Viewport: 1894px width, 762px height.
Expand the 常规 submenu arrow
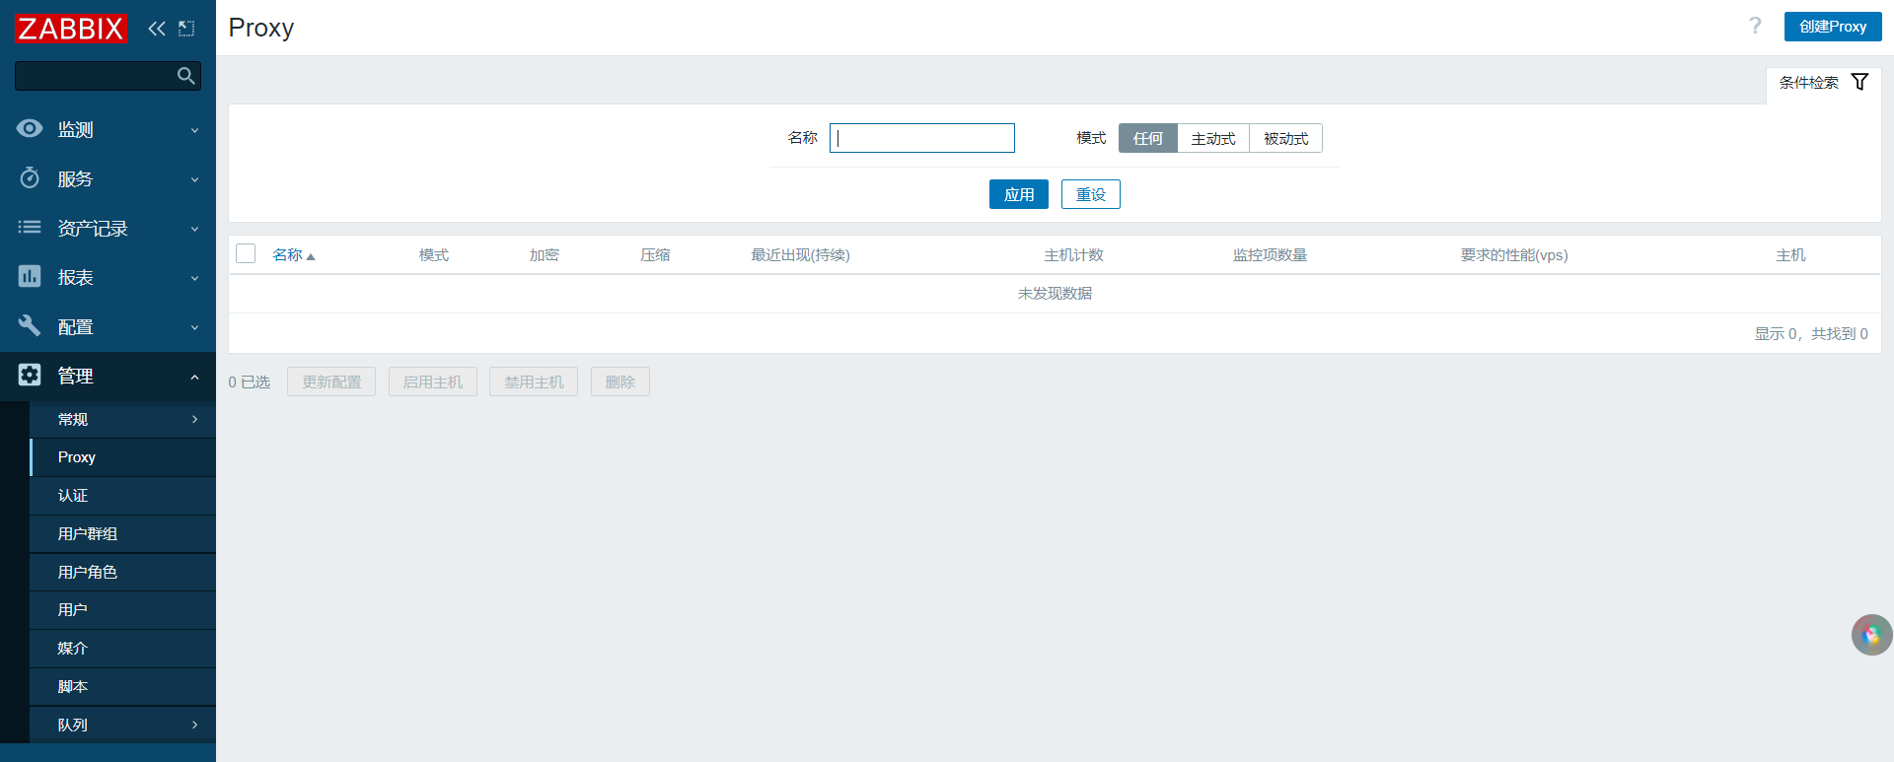pyautogui.click(x=194, y=419)
